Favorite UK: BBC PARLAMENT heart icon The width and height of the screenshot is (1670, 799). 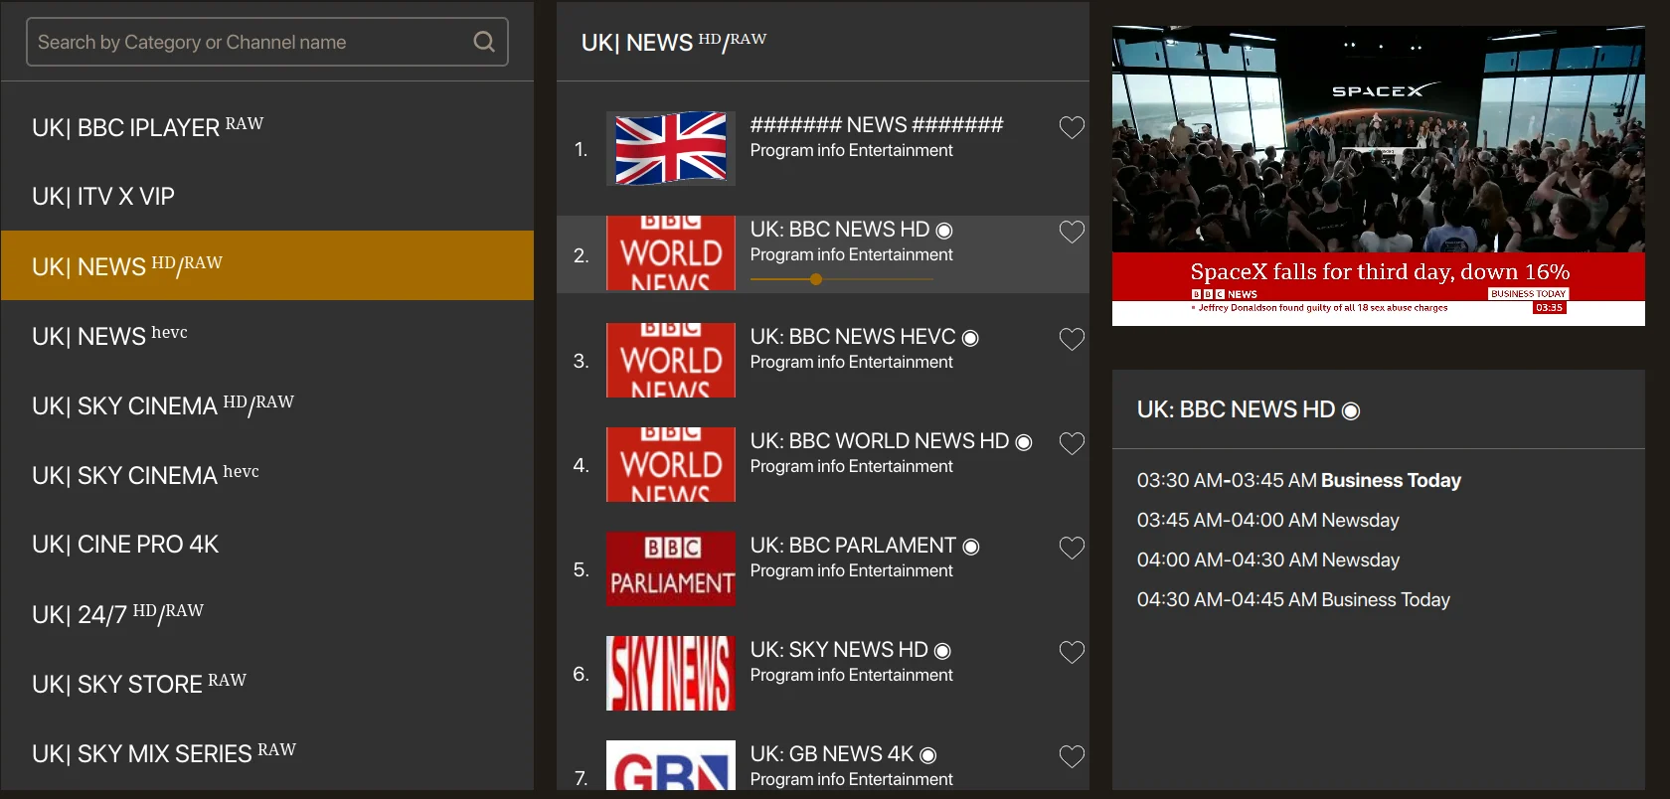pos(1072,548)
